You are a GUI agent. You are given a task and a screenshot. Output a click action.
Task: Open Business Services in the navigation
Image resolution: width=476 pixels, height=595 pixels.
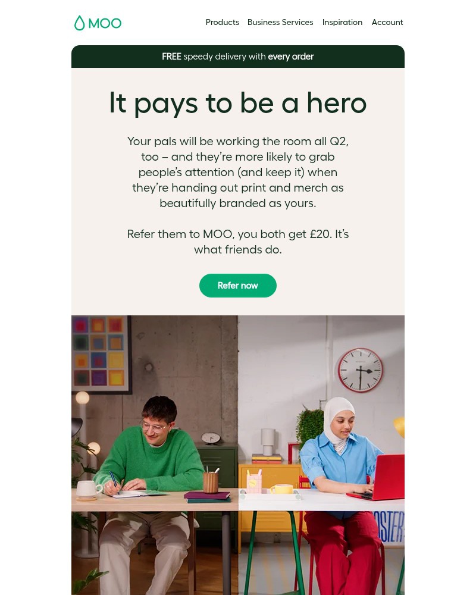(280, 23)
